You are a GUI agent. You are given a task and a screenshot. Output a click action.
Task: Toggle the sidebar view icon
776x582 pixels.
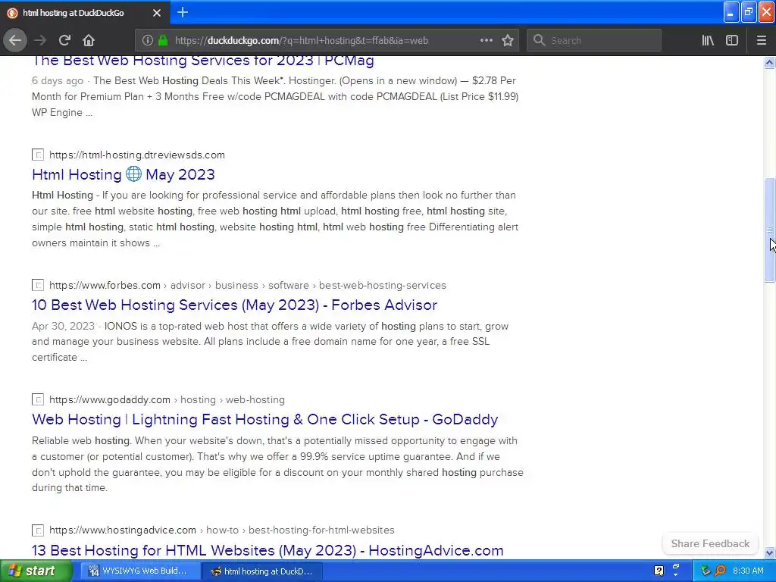click(x=732, y=40)
